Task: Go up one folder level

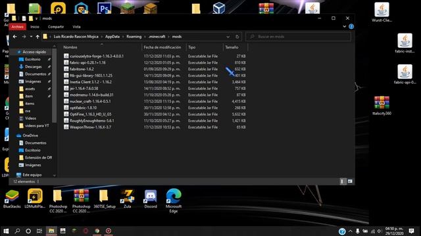Action: [x=37, y=37]
